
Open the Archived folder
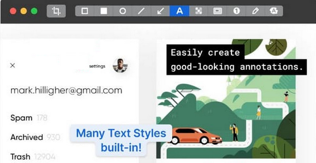(26, 137)
